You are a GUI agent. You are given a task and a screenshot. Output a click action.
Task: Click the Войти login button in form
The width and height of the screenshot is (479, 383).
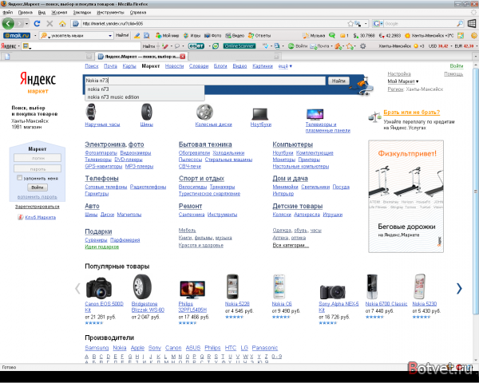click(38, 188)
